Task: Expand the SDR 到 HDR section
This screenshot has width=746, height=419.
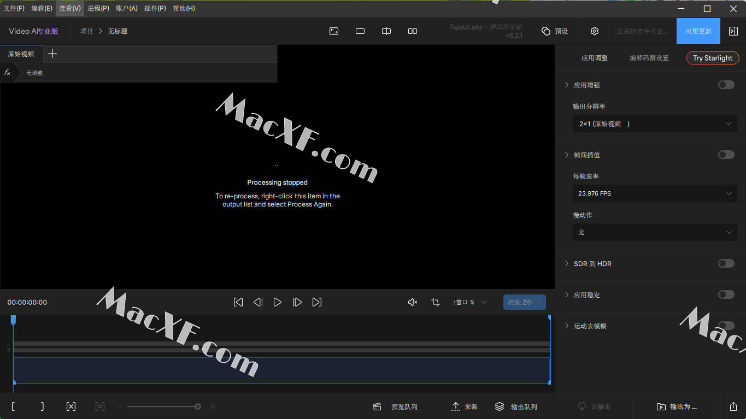Action: pyautogui.click(x=567, y=263)
